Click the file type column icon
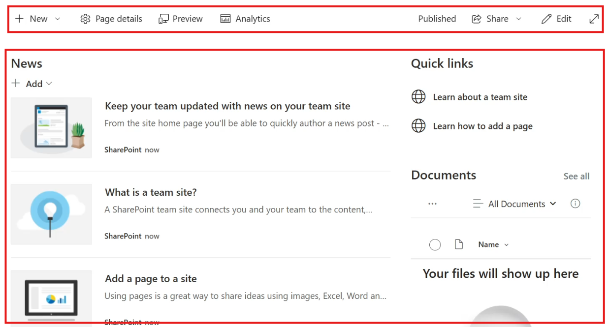The height and width of the screenshot is (327, 609). click(x=459, y=244)
